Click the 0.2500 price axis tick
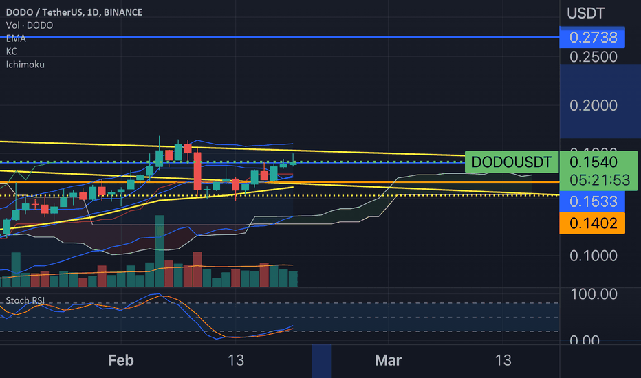Viewport: 641px width, 378px height. pyautogui.click(x=593, y=57)
